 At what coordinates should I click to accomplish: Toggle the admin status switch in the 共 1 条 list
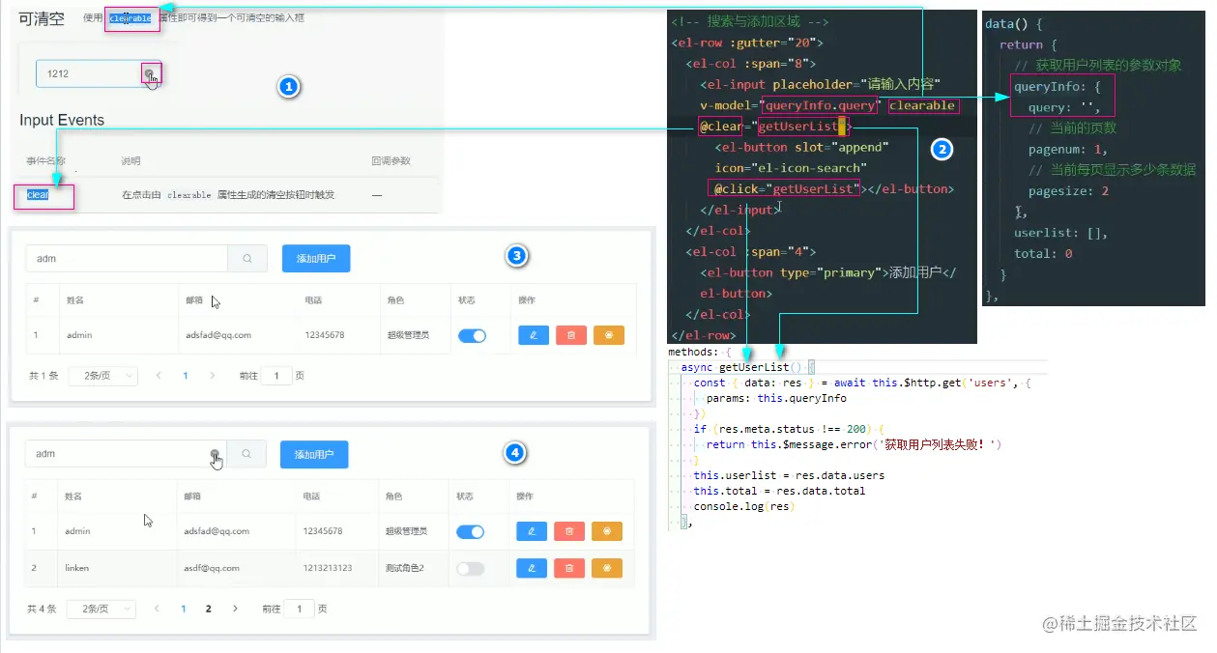(x=472, y=335)
